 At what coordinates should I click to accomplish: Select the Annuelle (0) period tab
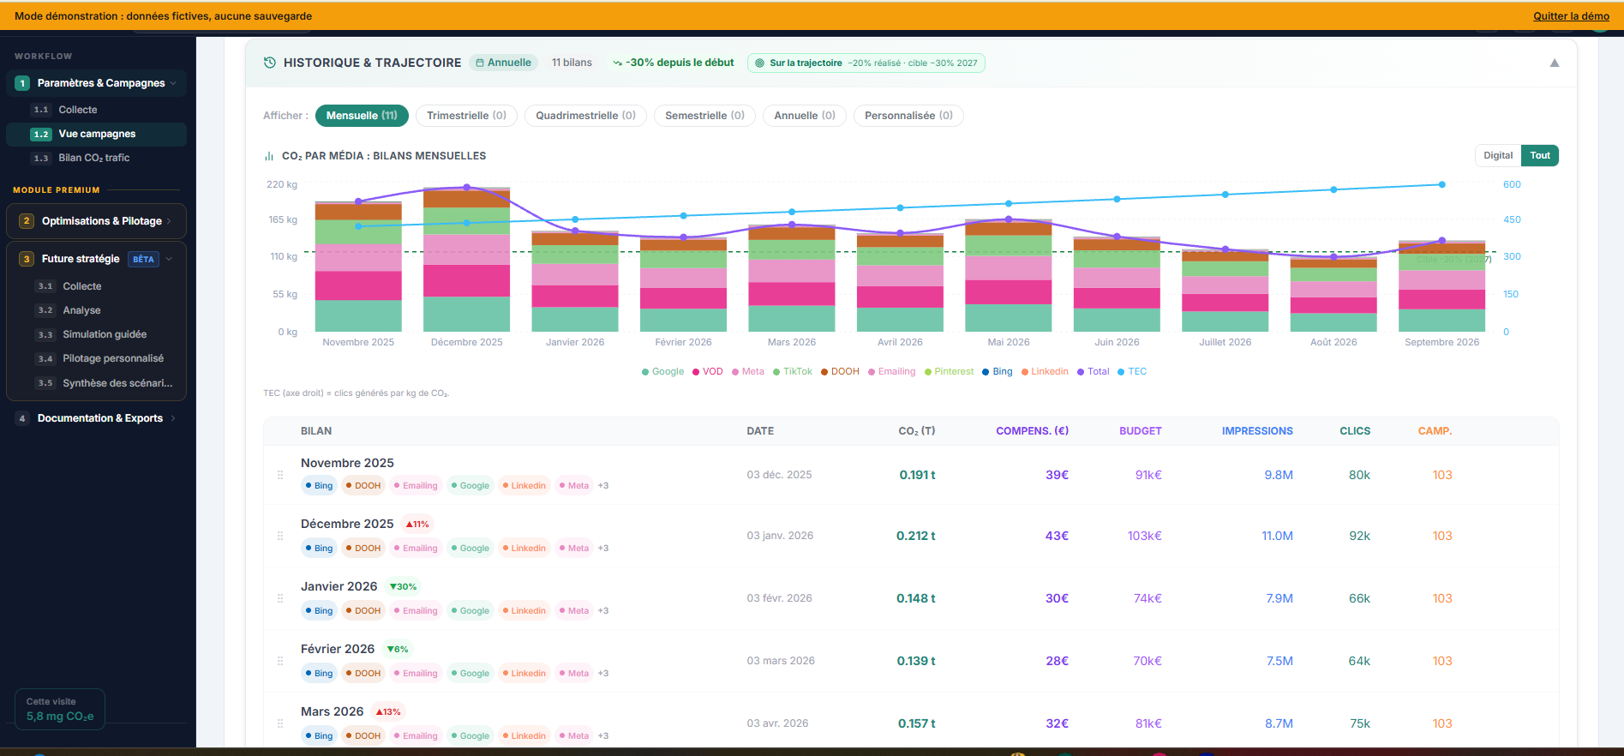point(805,116)
